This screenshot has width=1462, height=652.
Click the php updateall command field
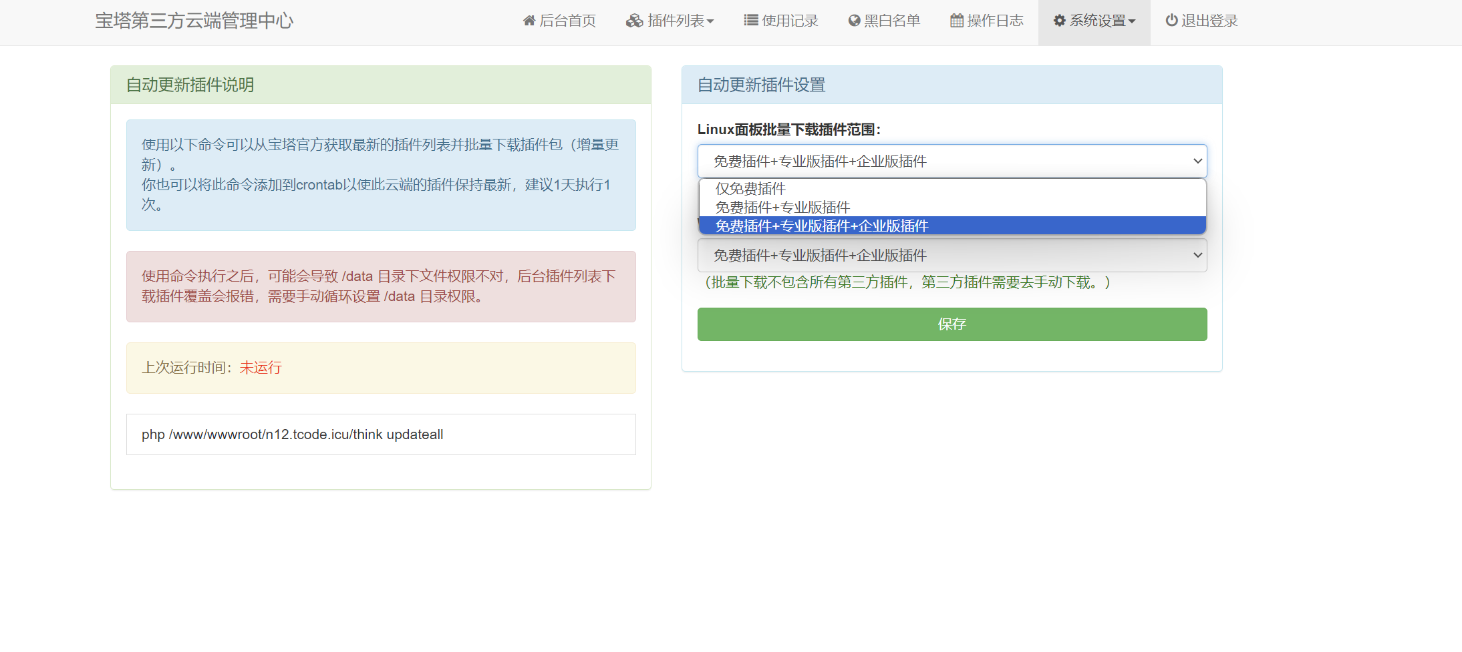(381, 434)
